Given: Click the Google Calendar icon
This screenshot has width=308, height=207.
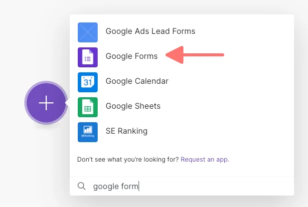Looking at the screenshot, I should pos(88,82).
